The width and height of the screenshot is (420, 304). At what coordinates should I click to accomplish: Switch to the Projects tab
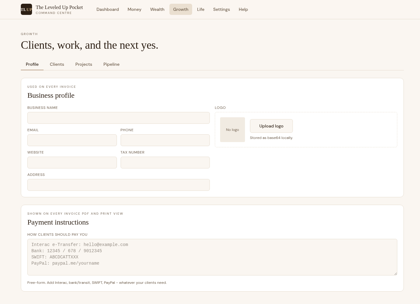coord(84,64)
